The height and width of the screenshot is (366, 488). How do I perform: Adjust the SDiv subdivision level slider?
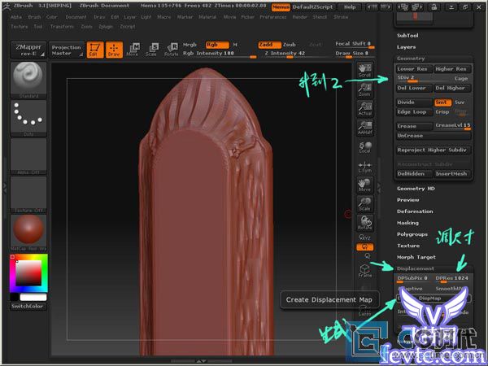point(424,78)
